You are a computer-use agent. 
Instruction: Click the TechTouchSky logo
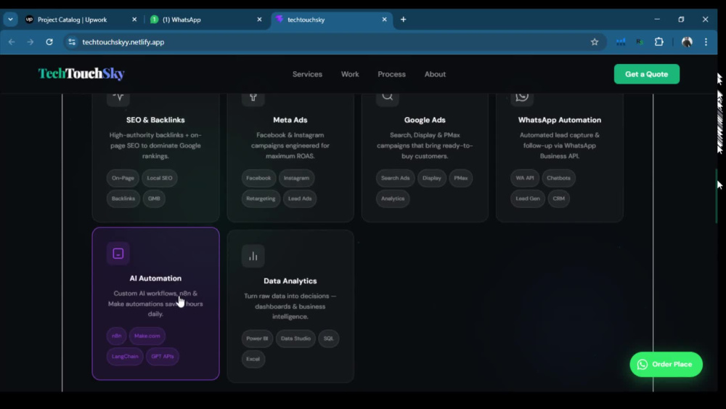(81, 73)
